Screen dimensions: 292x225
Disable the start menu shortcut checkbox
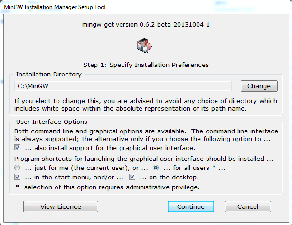click(x=17, y=177)
